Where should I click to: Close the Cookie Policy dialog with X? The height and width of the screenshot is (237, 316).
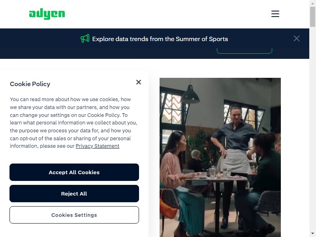point(139,82)
